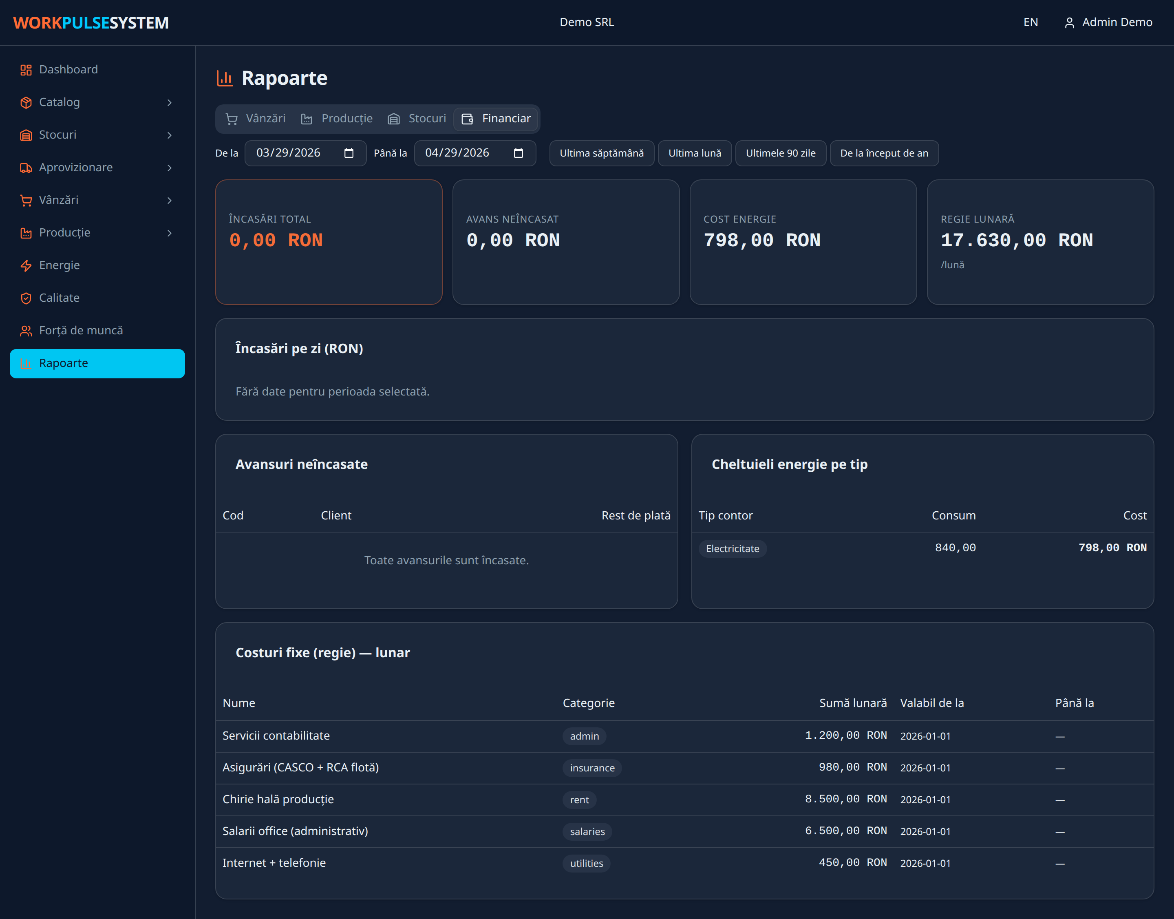Image resolution: width=1174 pixels, height=919 pixels.
Task: Open Calitate in the sidebar menu
Action: coord(97,298)
